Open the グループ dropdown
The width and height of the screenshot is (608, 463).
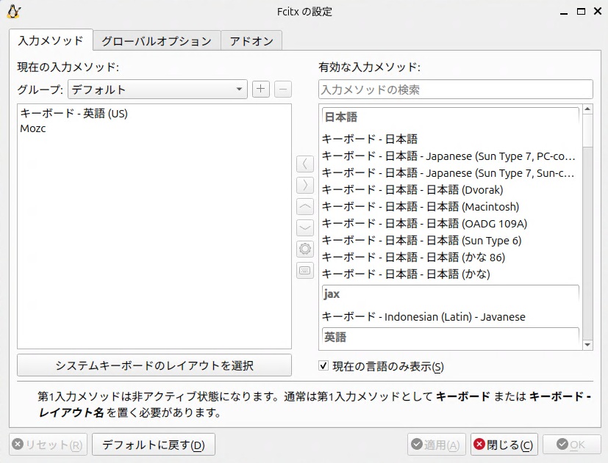[157, 90]
